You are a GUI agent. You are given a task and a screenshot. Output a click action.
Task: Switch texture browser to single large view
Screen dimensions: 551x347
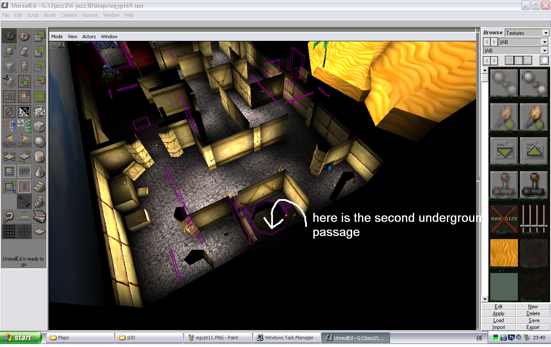click(510, 61)
